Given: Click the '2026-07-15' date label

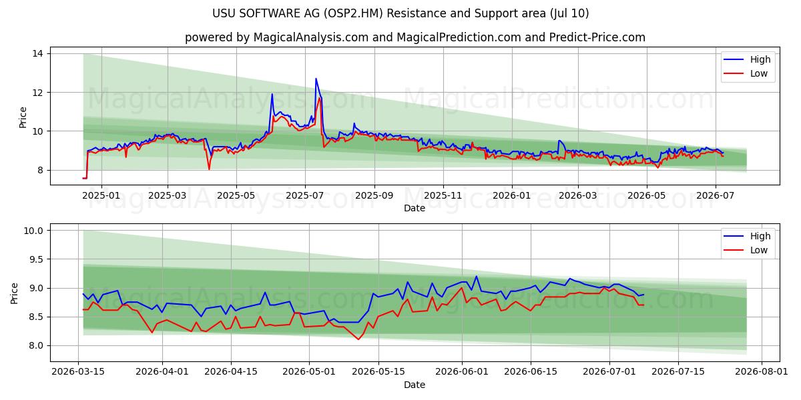Looking at the screenshot, I should pyautogui.click(x=678, y=372).
